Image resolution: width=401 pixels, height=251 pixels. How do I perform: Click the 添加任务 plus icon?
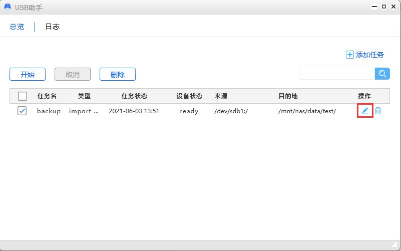point(349,55)
